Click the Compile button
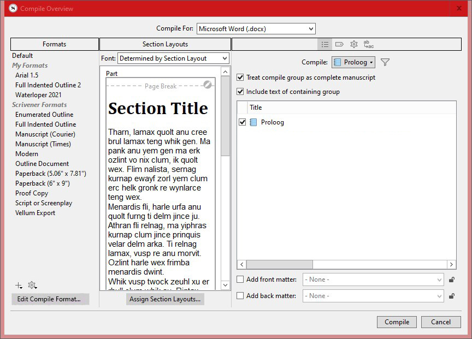This screenshot has height=339, width=472. pos(397,322)
